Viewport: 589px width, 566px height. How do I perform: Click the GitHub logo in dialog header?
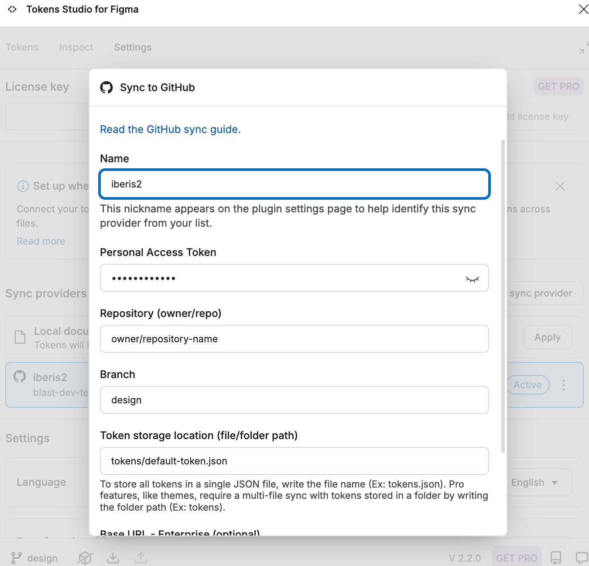click(x=106, y=88)
